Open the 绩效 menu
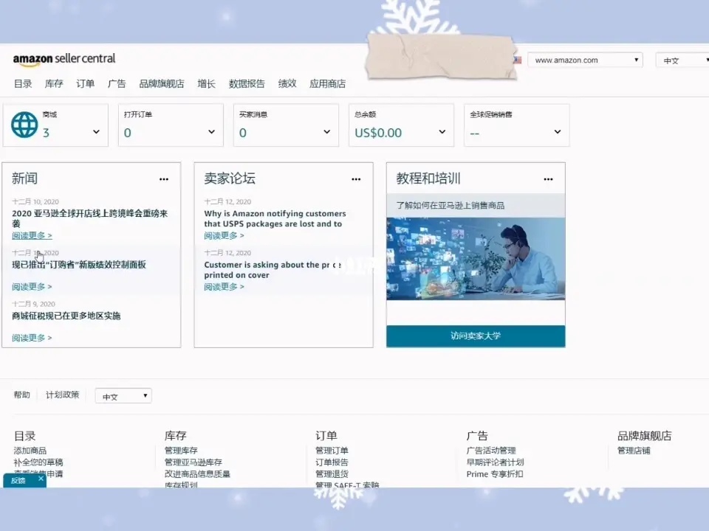Screen dimensions: 709x531 pyautogui.click(x=287, y=83)
